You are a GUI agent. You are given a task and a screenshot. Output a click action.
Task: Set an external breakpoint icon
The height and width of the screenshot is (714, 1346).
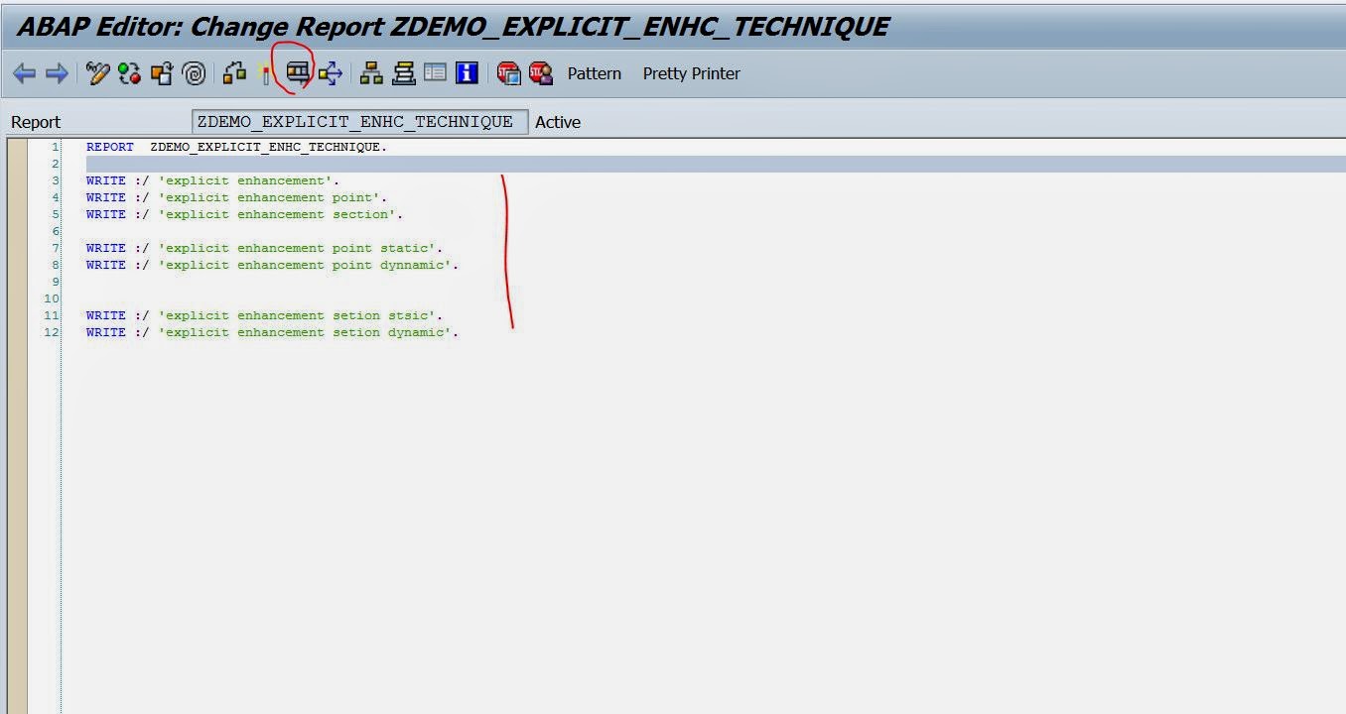click(x=541, y=73)
